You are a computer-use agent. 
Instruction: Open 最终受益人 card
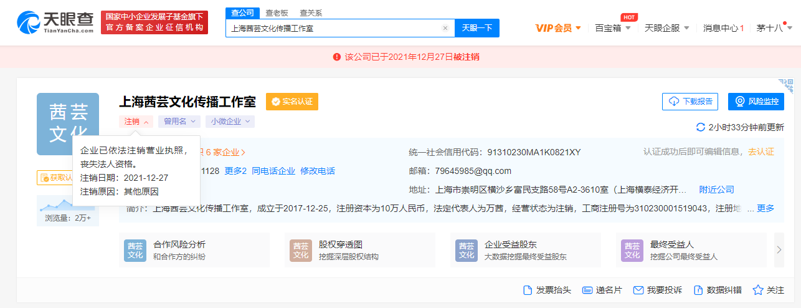pos(691,250)
